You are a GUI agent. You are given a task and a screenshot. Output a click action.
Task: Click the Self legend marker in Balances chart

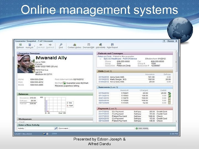[x=67, y=106]
